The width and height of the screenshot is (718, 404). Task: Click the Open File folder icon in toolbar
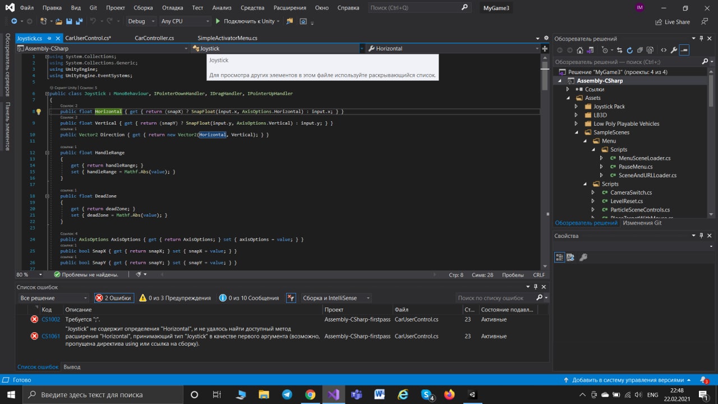(x=58, y=21)
